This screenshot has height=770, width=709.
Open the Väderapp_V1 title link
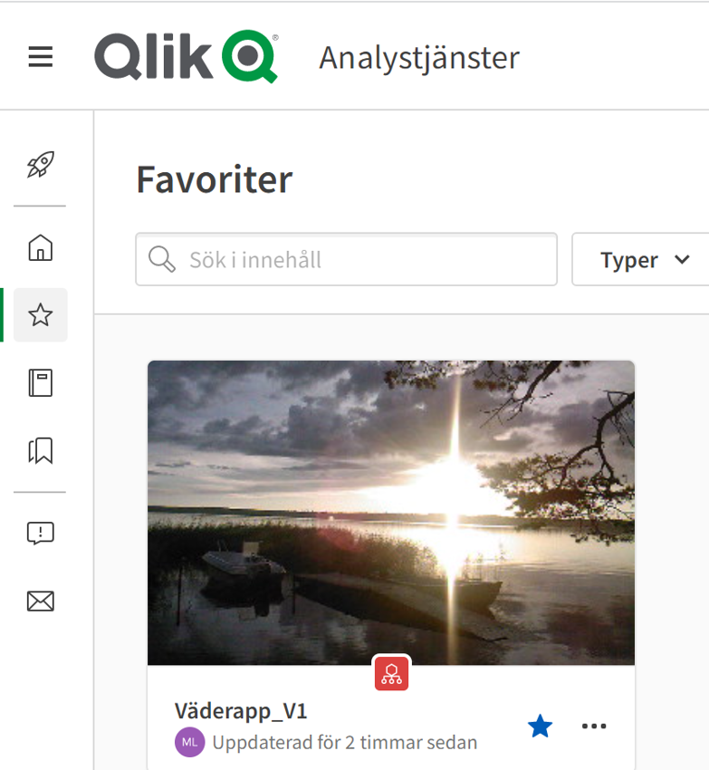pyautogui.click(x=241, y=711)
